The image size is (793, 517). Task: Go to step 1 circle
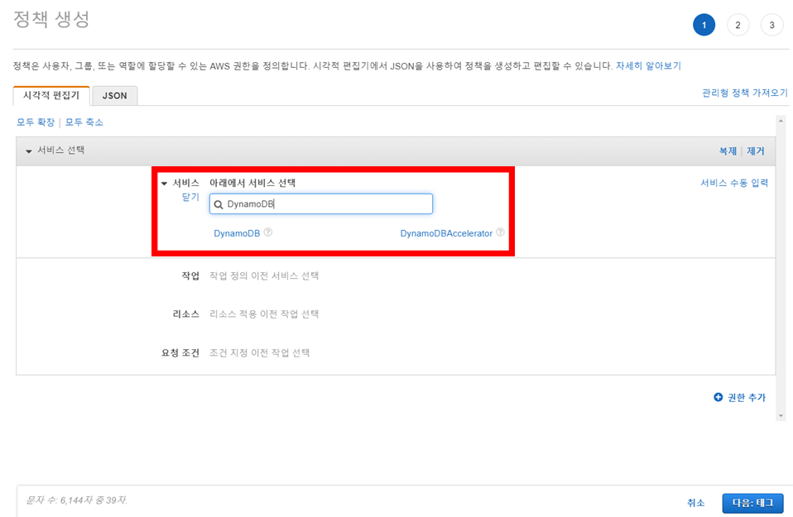click(704, 25)
